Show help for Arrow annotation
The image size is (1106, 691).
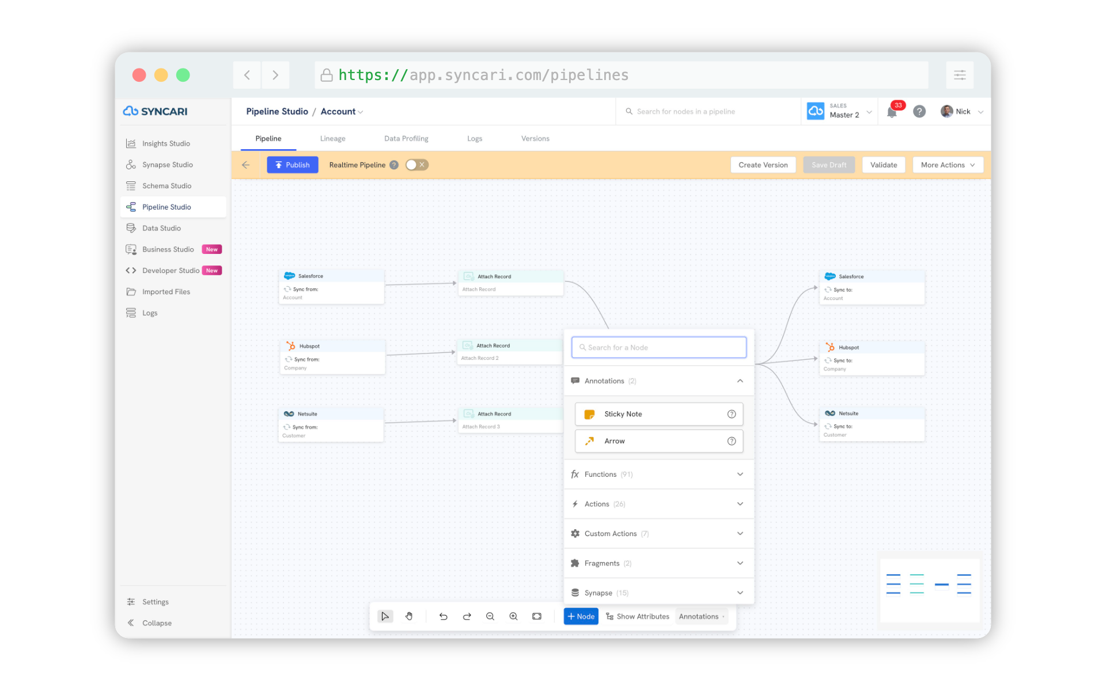pos(732,441)
